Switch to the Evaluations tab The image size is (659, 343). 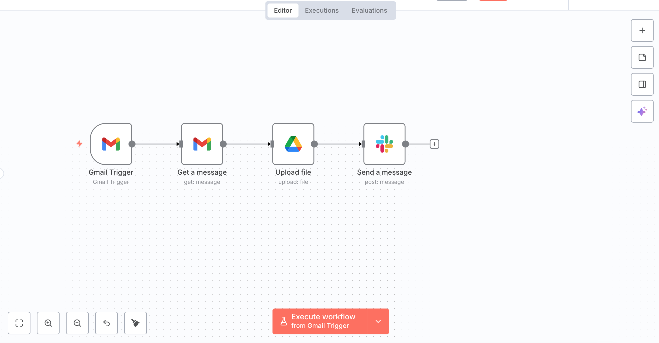[x=369, y=11]
